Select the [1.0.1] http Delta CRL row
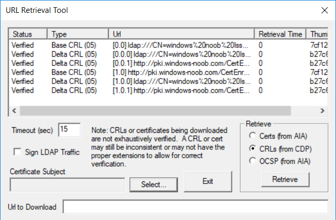The width and height of the screenshot is (336, 220). (168, 90)
